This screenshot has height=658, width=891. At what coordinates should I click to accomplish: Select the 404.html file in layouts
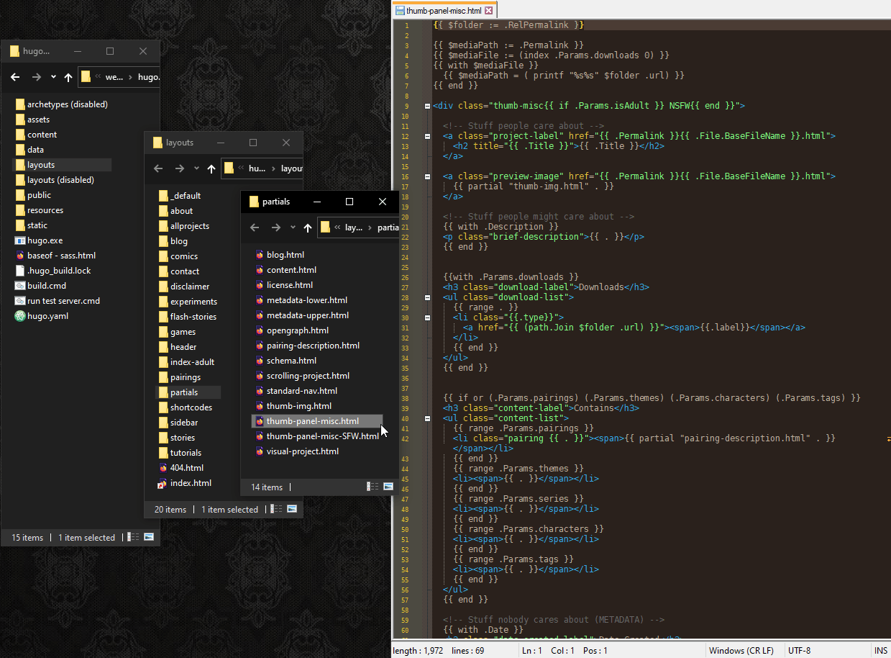[186, 468]
